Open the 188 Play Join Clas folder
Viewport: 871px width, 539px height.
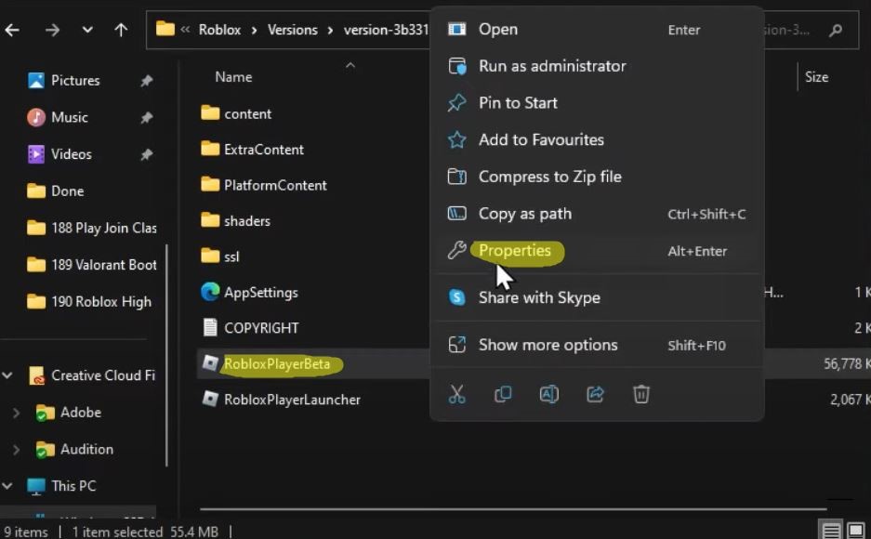pyautogui.click(x=104, y=228)
